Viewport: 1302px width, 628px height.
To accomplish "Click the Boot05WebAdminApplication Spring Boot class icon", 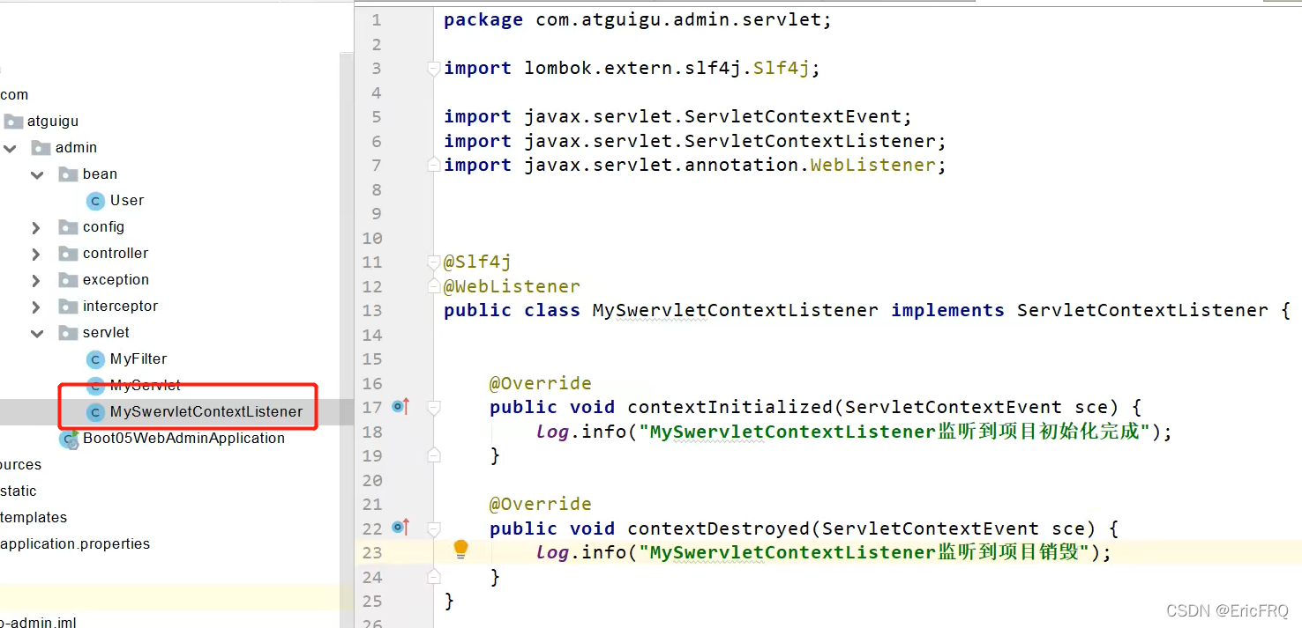I will coord(69,439).
